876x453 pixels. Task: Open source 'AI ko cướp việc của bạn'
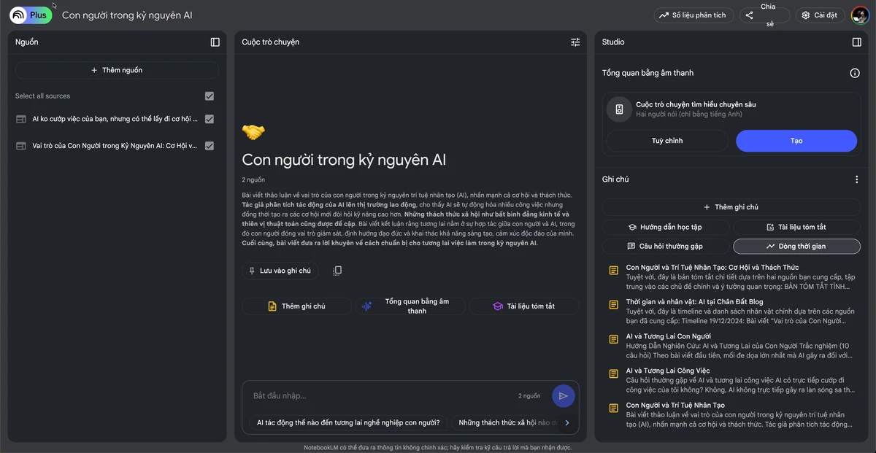(x=115, y=119)
